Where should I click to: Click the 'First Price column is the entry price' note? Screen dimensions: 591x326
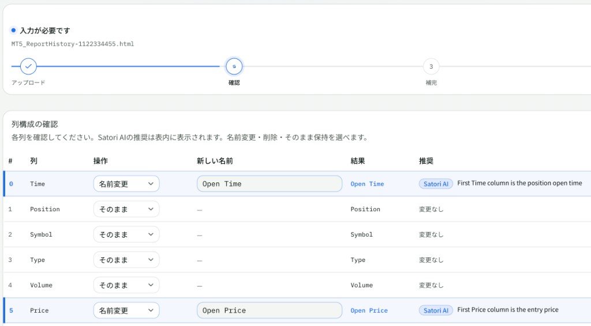pos(508,310)
